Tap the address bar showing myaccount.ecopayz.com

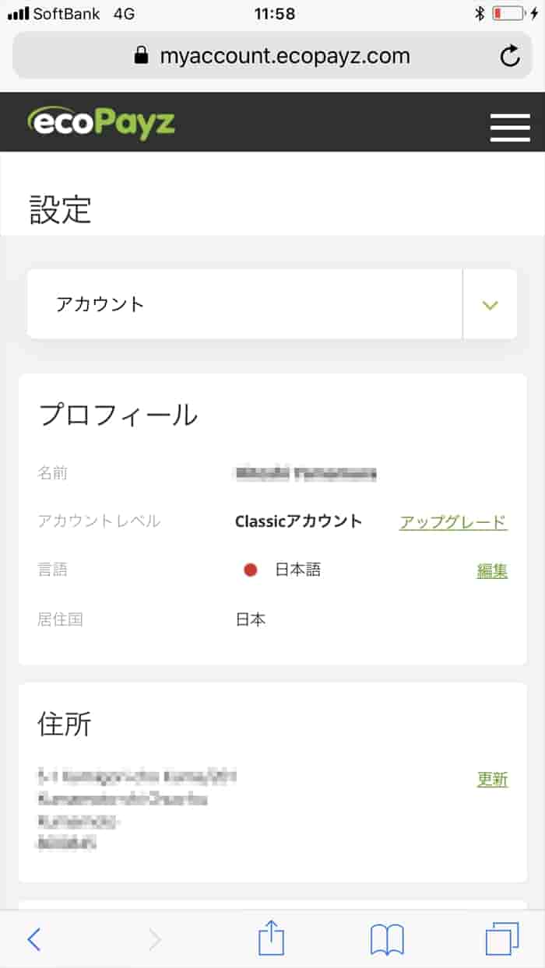(x=285, y=55)
